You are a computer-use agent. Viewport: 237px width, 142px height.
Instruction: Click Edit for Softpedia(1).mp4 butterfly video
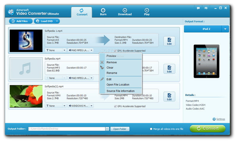[x=169, y=97]
